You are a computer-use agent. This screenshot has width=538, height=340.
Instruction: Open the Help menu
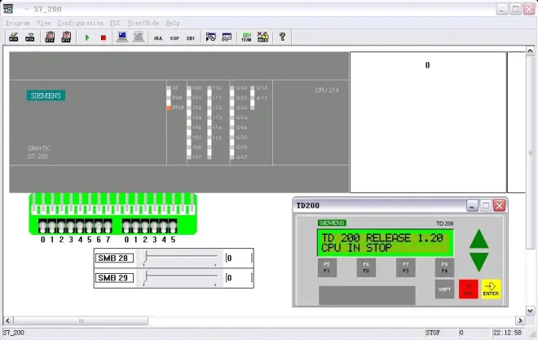pos(173,23)
